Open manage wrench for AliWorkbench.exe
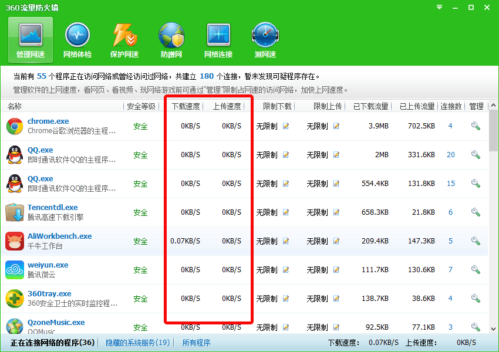499x352 pixels. pyautogui.click(x=476, y=241)
